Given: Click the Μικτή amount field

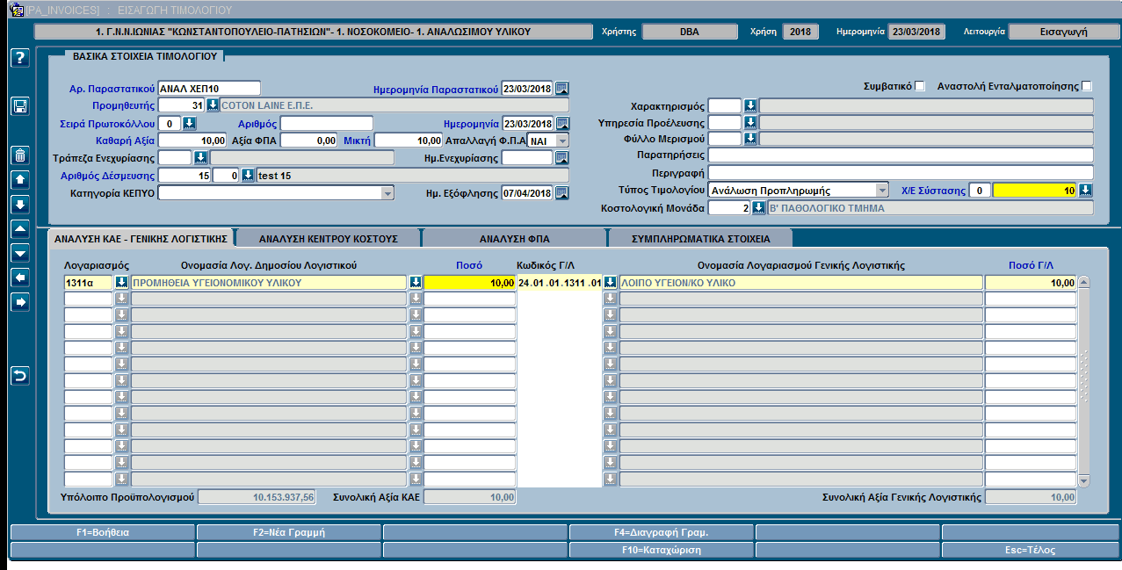Looking at the screenshot, I should [x=409, y=141].
